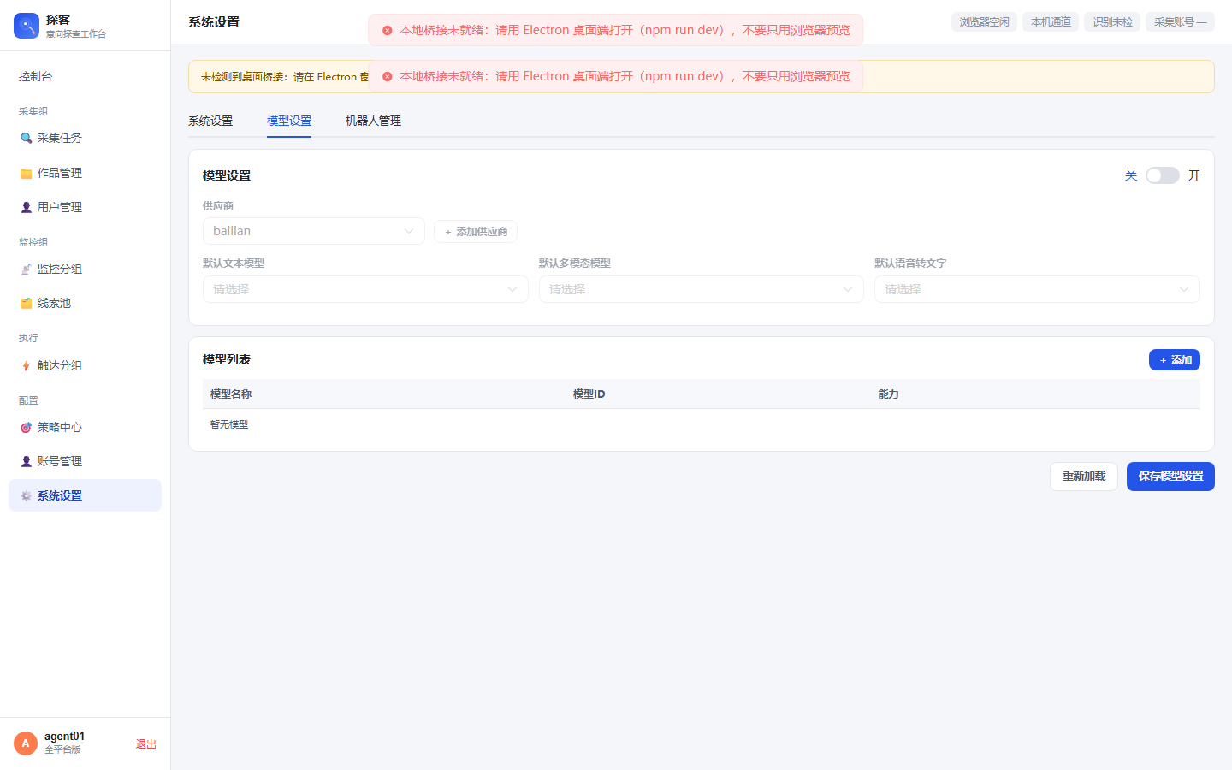Viewport: 1232px width, 770px height.
Task: Open the 默认多模态模型 dropdown
Action: 702,289
